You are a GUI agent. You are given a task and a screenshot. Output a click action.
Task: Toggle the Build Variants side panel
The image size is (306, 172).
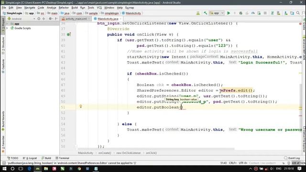click(x=3, y=121)
